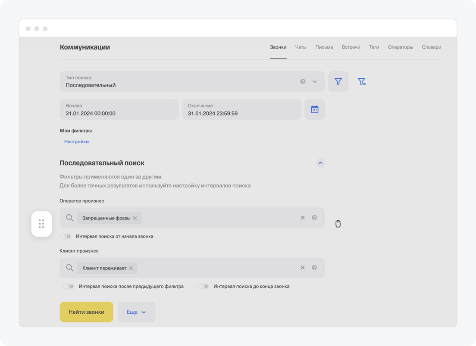Open the filter settings funnel icon
Screen dimensions: 476x346
(x=338, y=81)
